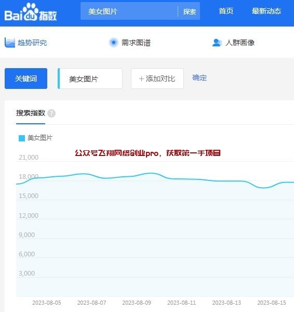Switch to the 趋势研究 tab
The height and width of the screenshot is (312, 294).
[26, 43]
